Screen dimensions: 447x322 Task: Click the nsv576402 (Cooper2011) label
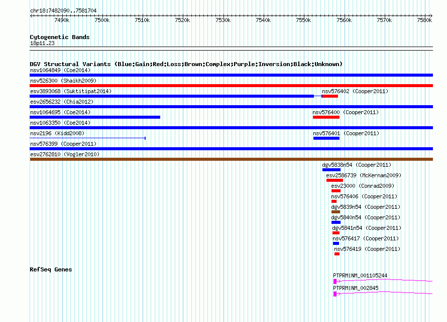tap(355, 91)
